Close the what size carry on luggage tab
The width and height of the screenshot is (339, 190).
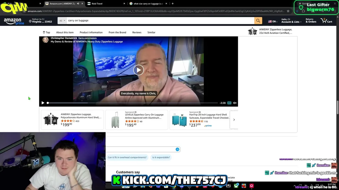point(166,4)
